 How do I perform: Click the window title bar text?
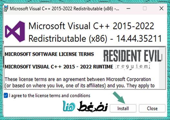pyautogui.click(x=65, y=9)
